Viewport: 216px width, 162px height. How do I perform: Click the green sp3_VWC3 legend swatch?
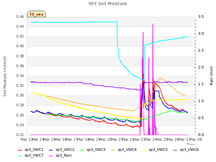[x=82, y=150]
